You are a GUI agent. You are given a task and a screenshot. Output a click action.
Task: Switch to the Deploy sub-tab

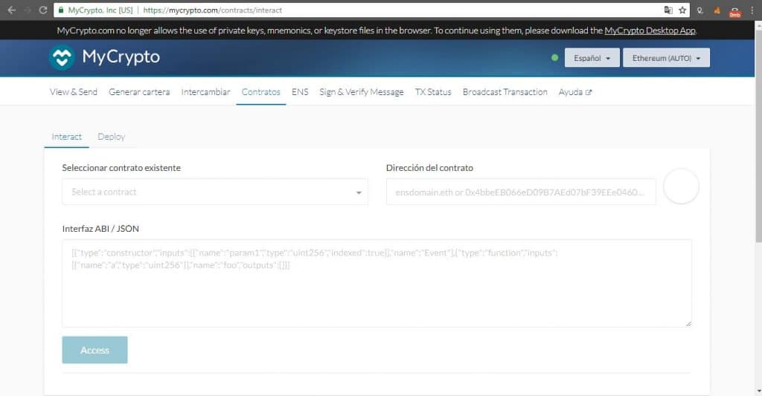(112, 137)
